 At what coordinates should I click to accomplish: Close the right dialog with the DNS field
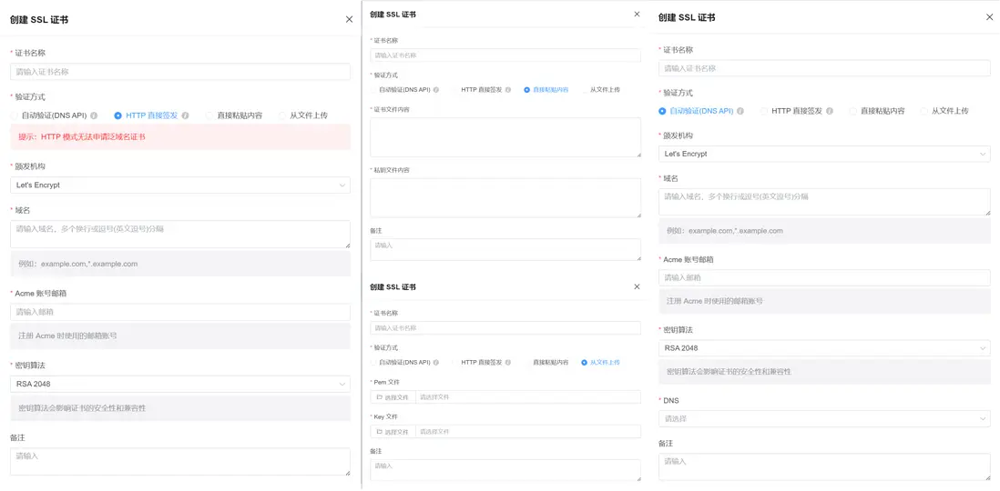tap(989, 17)
